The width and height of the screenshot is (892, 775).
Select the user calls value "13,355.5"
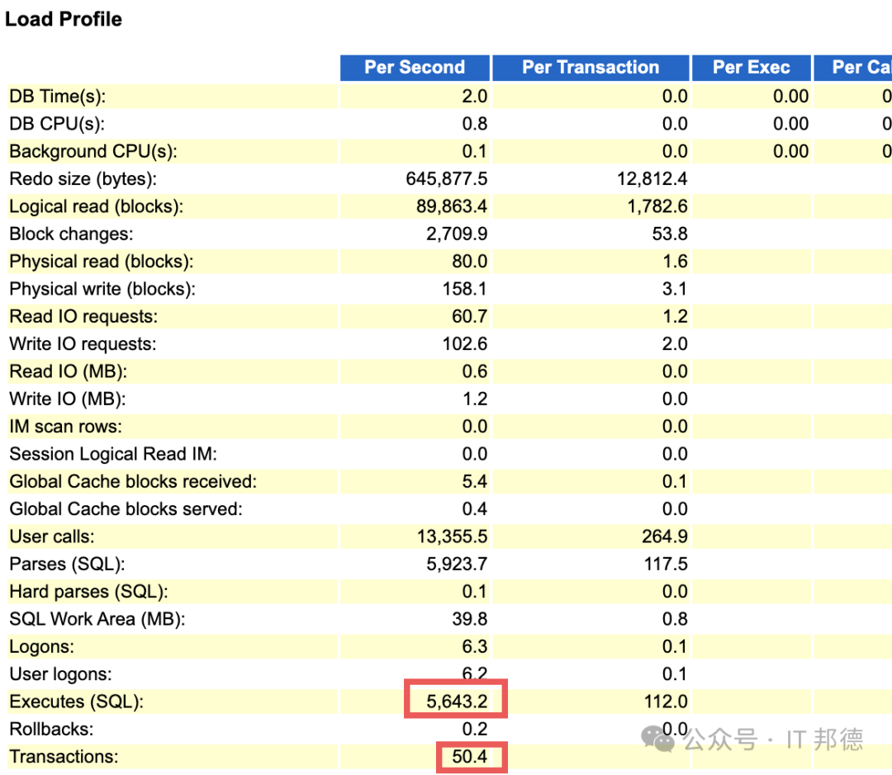(453, 536)
